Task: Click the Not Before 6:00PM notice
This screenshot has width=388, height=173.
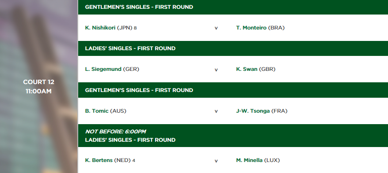Action: pyautogui.click(x=115, y=132)
